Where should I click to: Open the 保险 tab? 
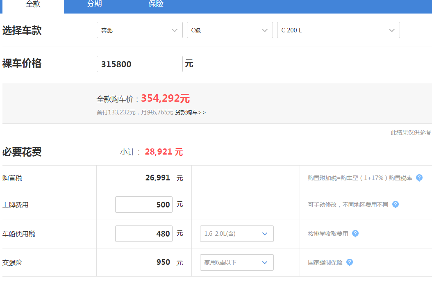[156, 5]
